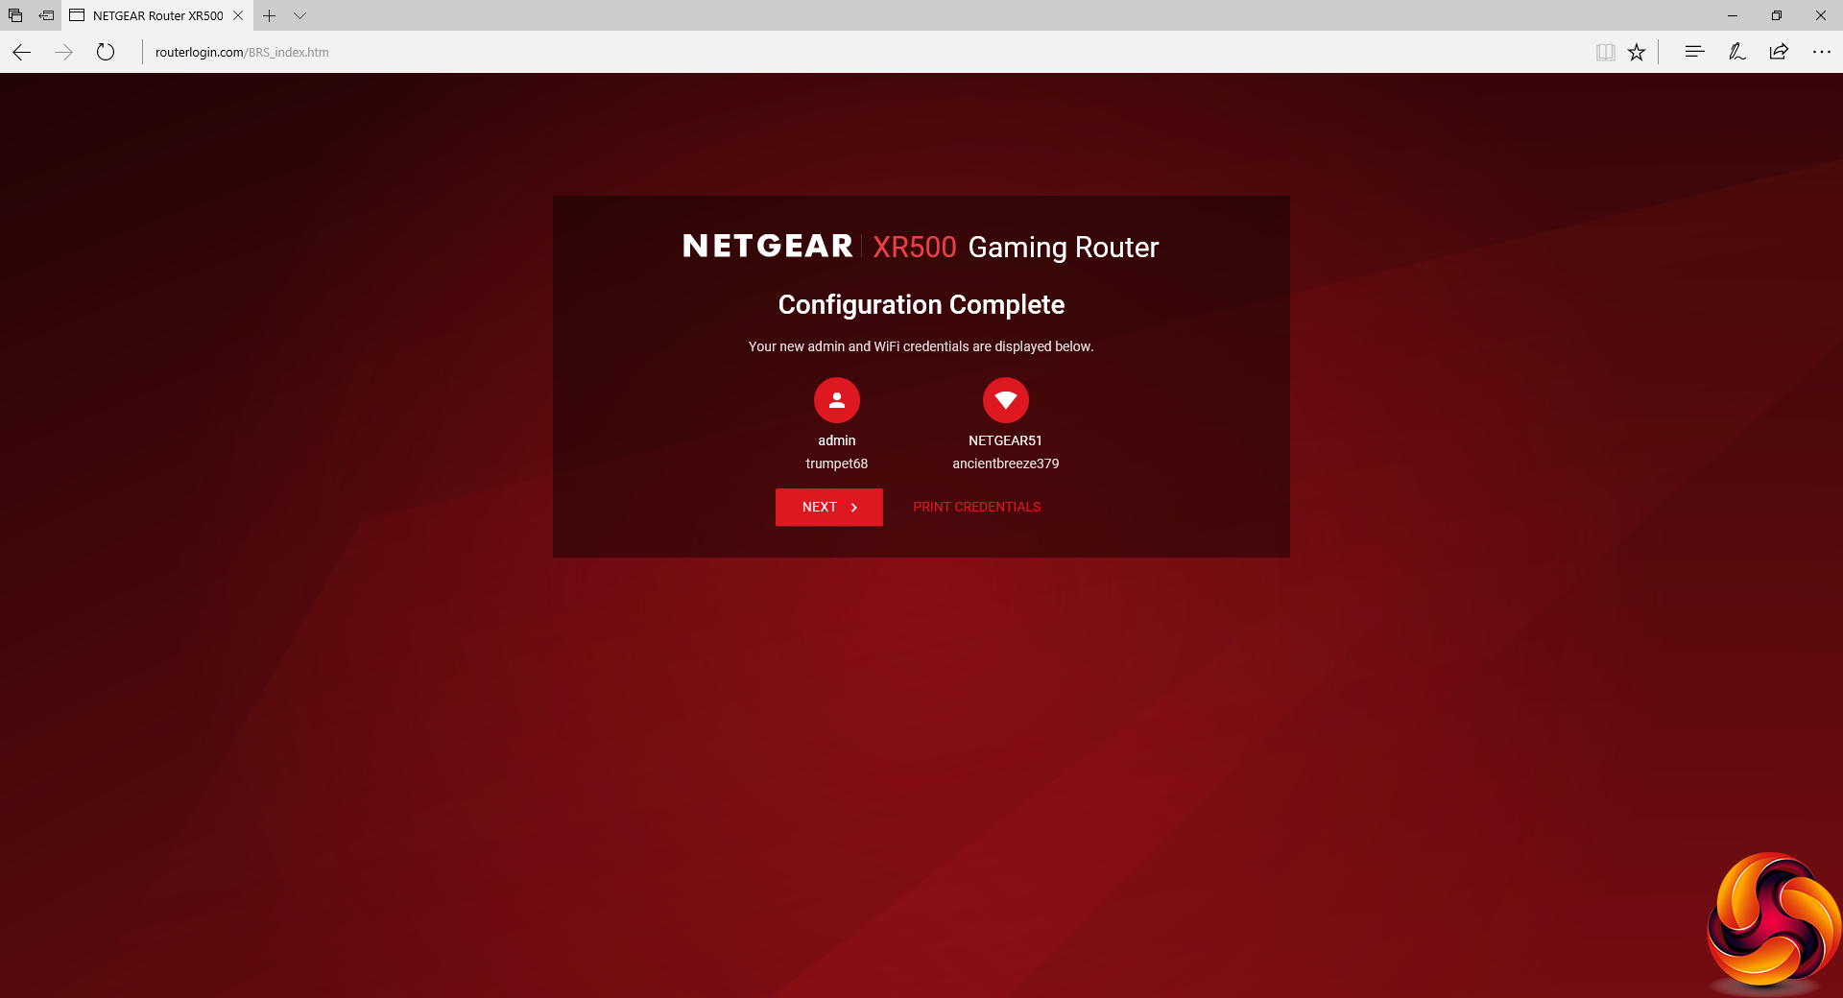The image size is (1843, 998).
Task: Click the browser Back arrow
Action: 22,52
